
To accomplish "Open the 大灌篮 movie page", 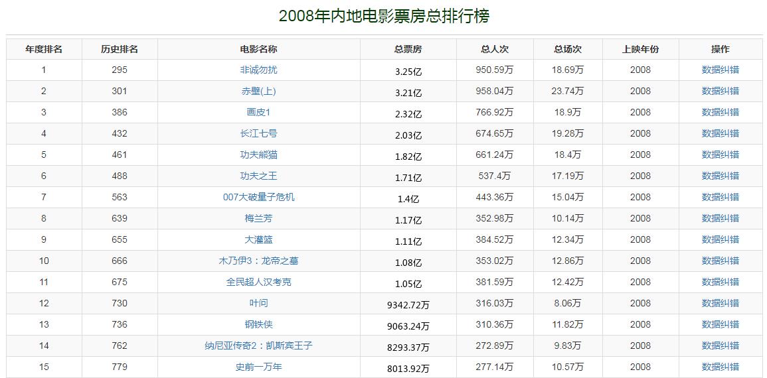I will 258,239.
